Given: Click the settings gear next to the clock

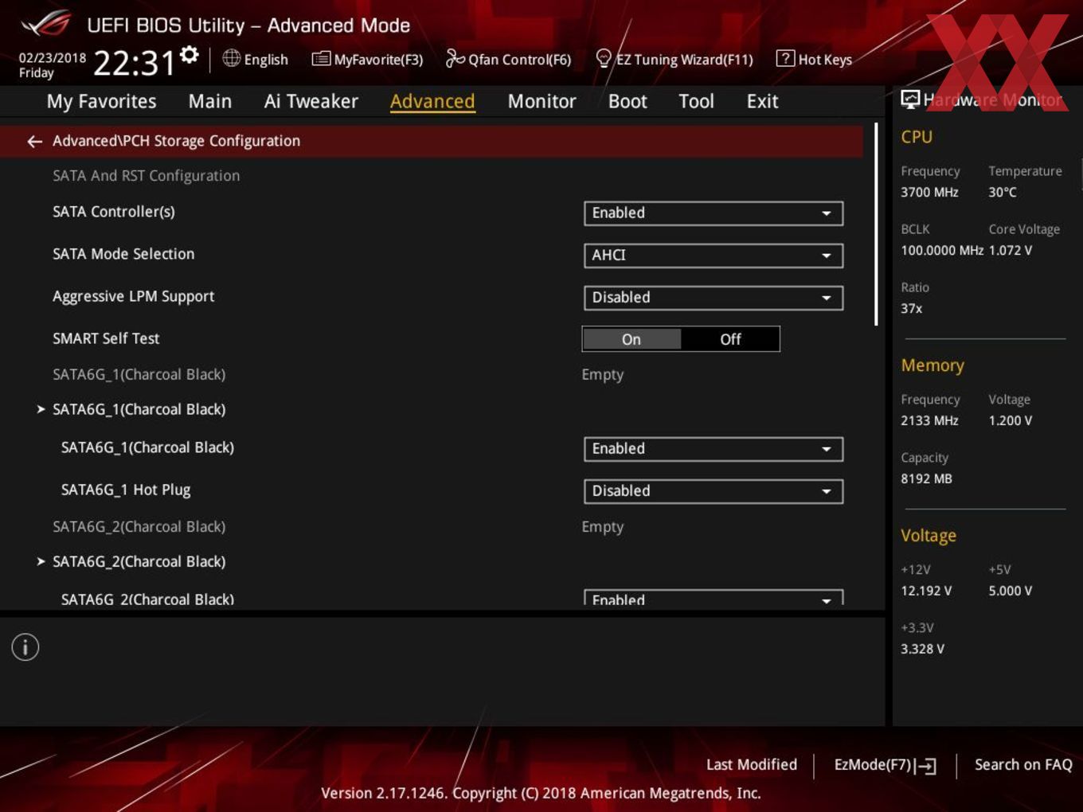Looking at the screenshot, I should pos(189,54).
